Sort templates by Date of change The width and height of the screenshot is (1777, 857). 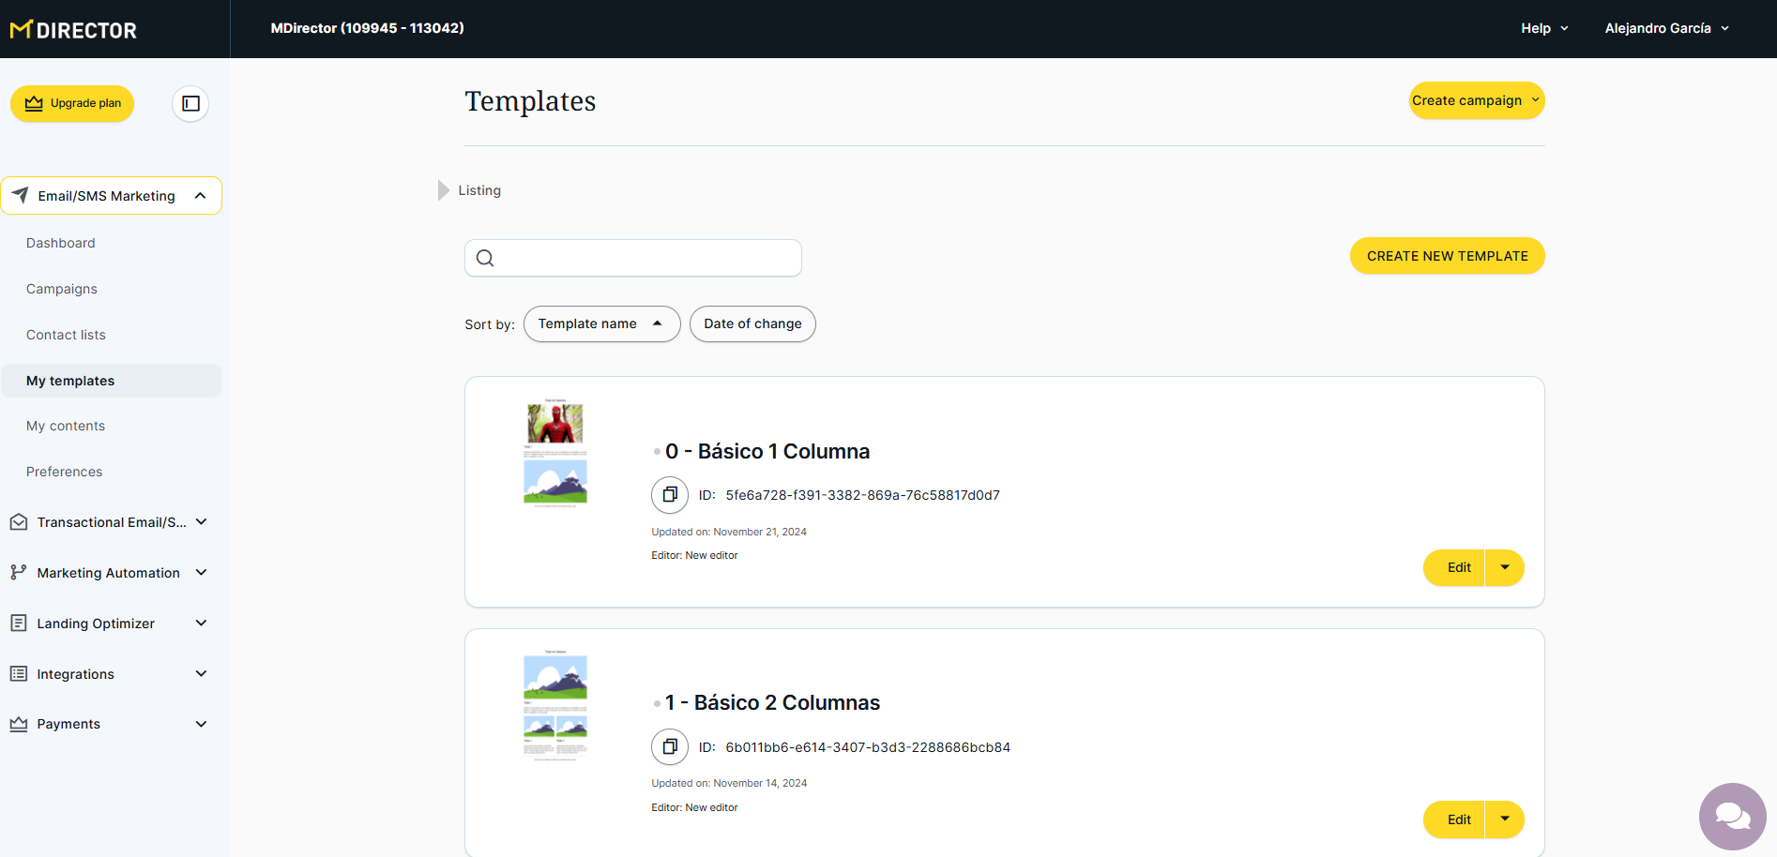752,324
